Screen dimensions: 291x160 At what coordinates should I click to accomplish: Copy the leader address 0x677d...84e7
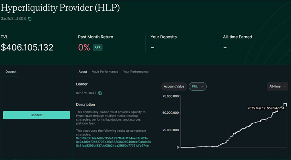coord(100,93)
